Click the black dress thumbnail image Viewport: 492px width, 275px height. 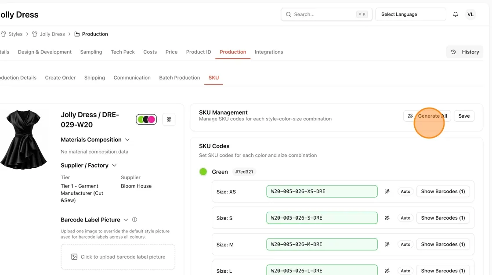point(24,140)
